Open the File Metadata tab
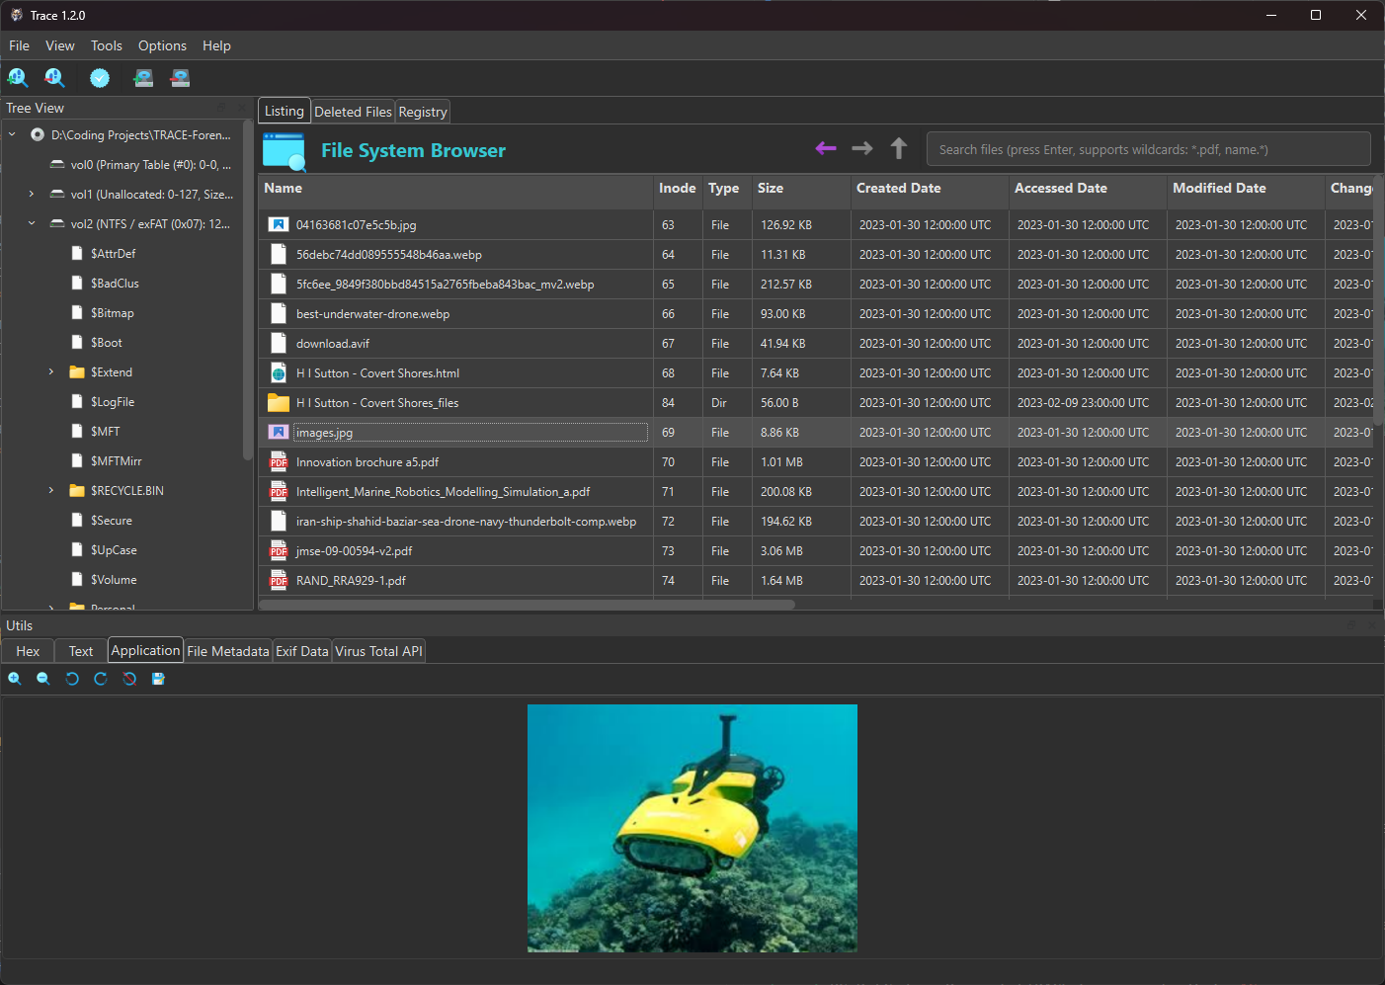Viewport: 1385px width, 985px height. point(227,651)
